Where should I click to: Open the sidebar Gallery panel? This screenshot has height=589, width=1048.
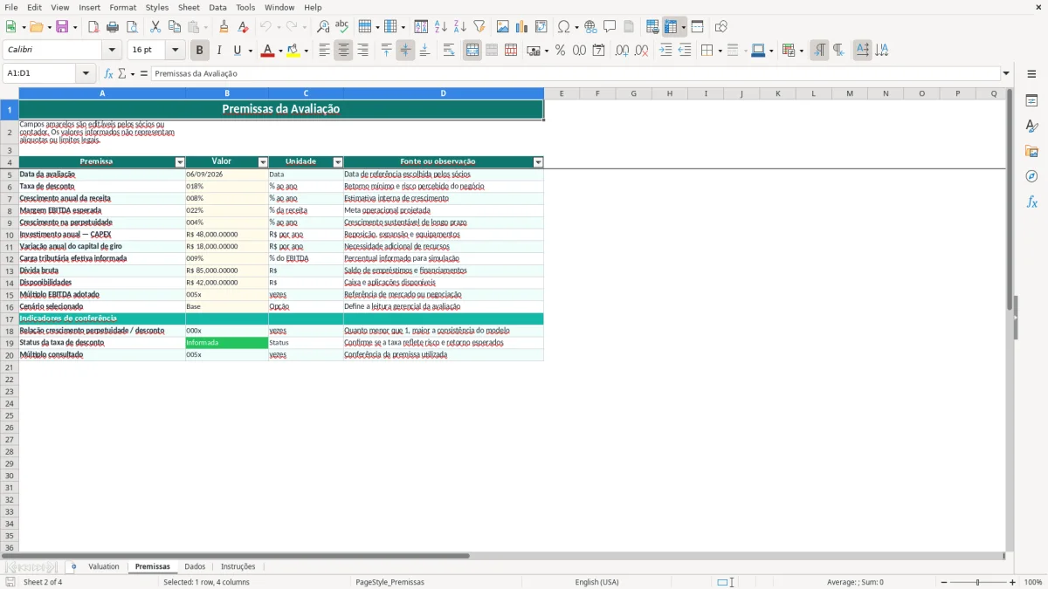point(1031,151)
